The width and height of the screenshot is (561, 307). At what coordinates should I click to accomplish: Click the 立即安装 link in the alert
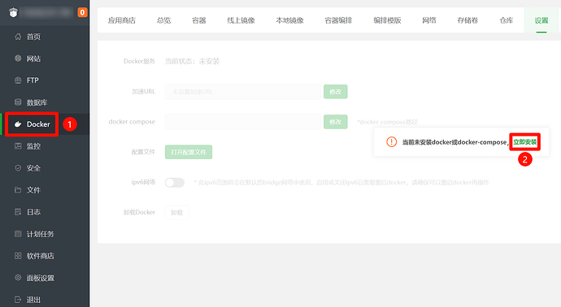click(x=525, y=142)
